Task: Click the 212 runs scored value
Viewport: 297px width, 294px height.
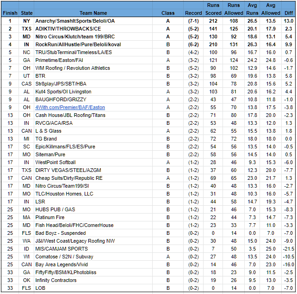Action: [x=213, y=21]
